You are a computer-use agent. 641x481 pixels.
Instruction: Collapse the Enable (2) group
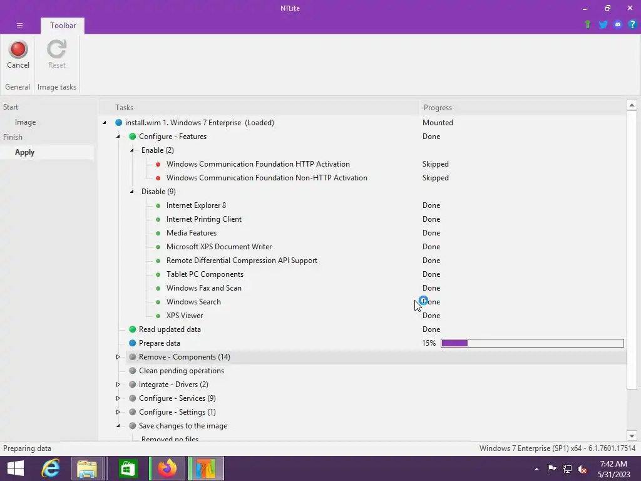(132, 150)
